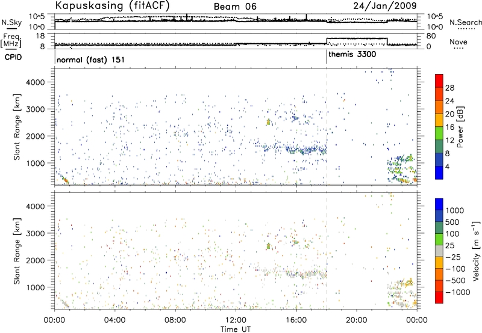Select the 16 label on power colorbar
The image size is (482, 333).
click(449, 127)
